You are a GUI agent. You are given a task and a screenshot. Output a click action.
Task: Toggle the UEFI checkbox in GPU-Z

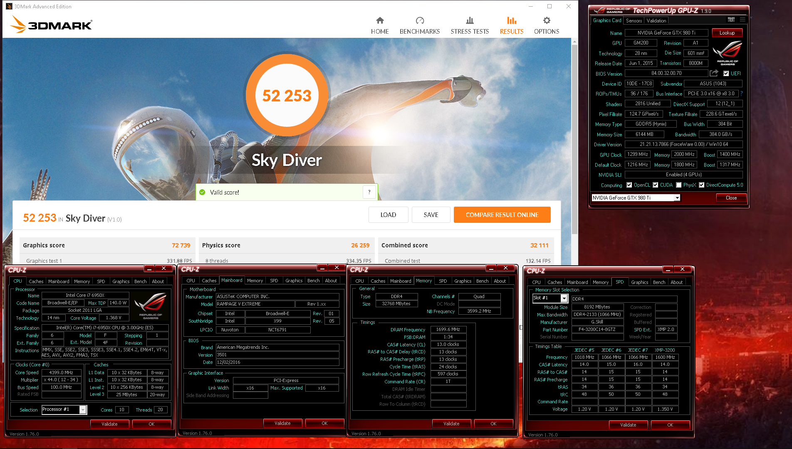726,74
